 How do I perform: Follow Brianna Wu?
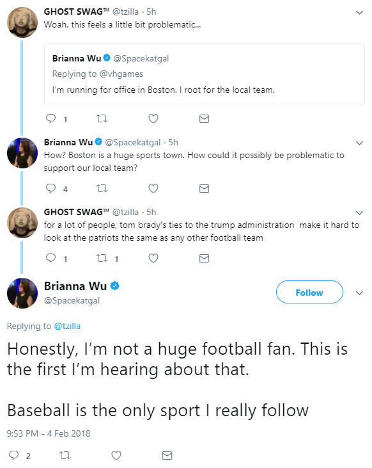pos(309,292)
